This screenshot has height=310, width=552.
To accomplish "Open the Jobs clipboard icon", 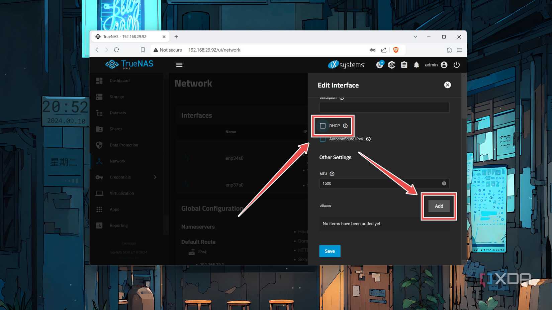I will [x=404, y=64].
